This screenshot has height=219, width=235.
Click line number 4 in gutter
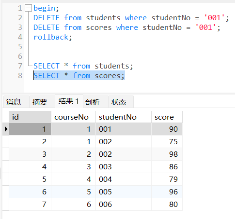(20, 37)
